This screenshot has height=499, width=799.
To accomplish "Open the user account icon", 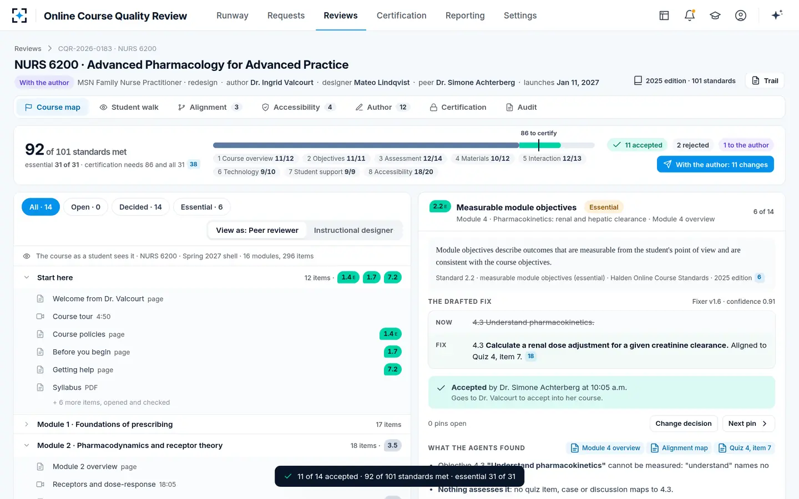I will coord(741,16).
